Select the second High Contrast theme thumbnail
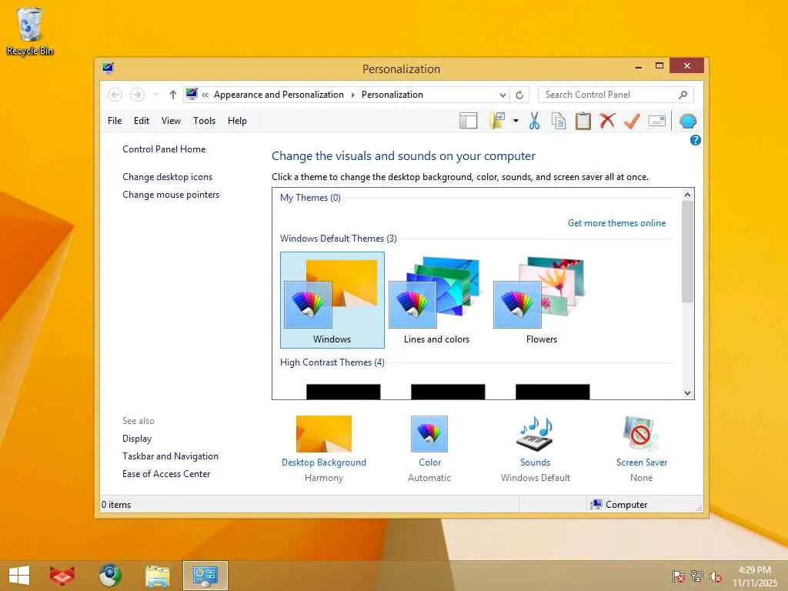This screenshot has width=788, height=591. tap(448, 392)
